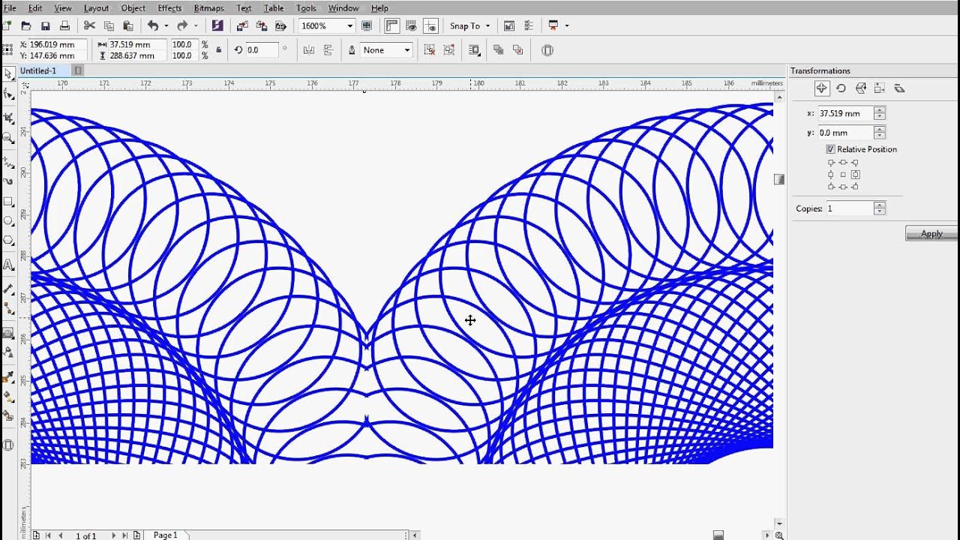Expand the Redo history dropdown arrow
The width and height of the screenshot is (960, 540).
196,25
